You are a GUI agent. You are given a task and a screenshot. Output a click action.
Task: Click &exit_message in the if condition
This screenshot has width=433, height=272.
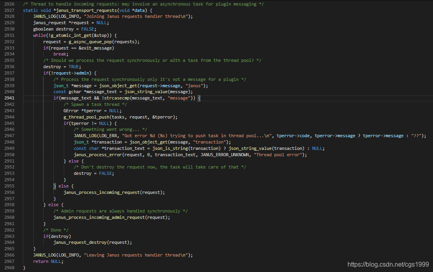[95, 48]
